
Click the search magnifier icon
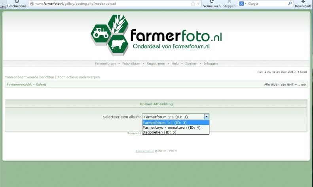[x=290, y=4]
